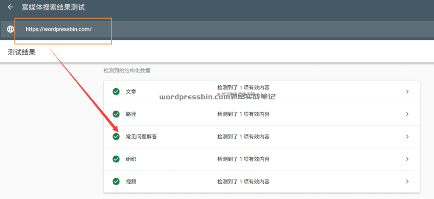Image resolution: width=434 pixels, height=199 pixels.
Task: Expand the 组织 row using its chevron
Action: pos(407,159)
